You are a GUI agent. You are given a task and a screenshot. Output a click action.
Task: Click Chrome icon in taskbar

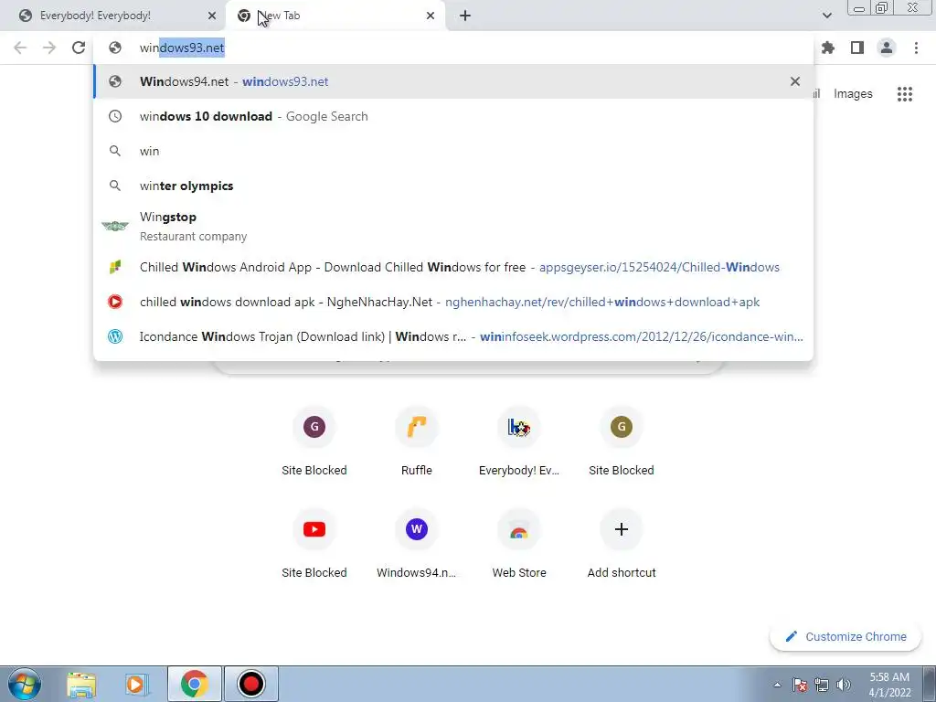coord(194,684)
